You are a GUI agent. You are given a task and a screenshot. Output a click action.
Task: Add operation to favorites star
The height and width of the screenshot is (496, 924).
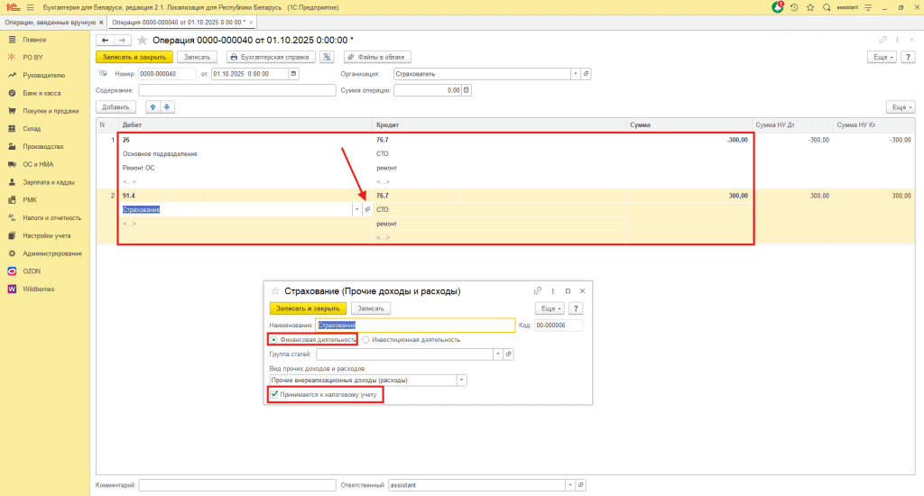click(142, 40)
